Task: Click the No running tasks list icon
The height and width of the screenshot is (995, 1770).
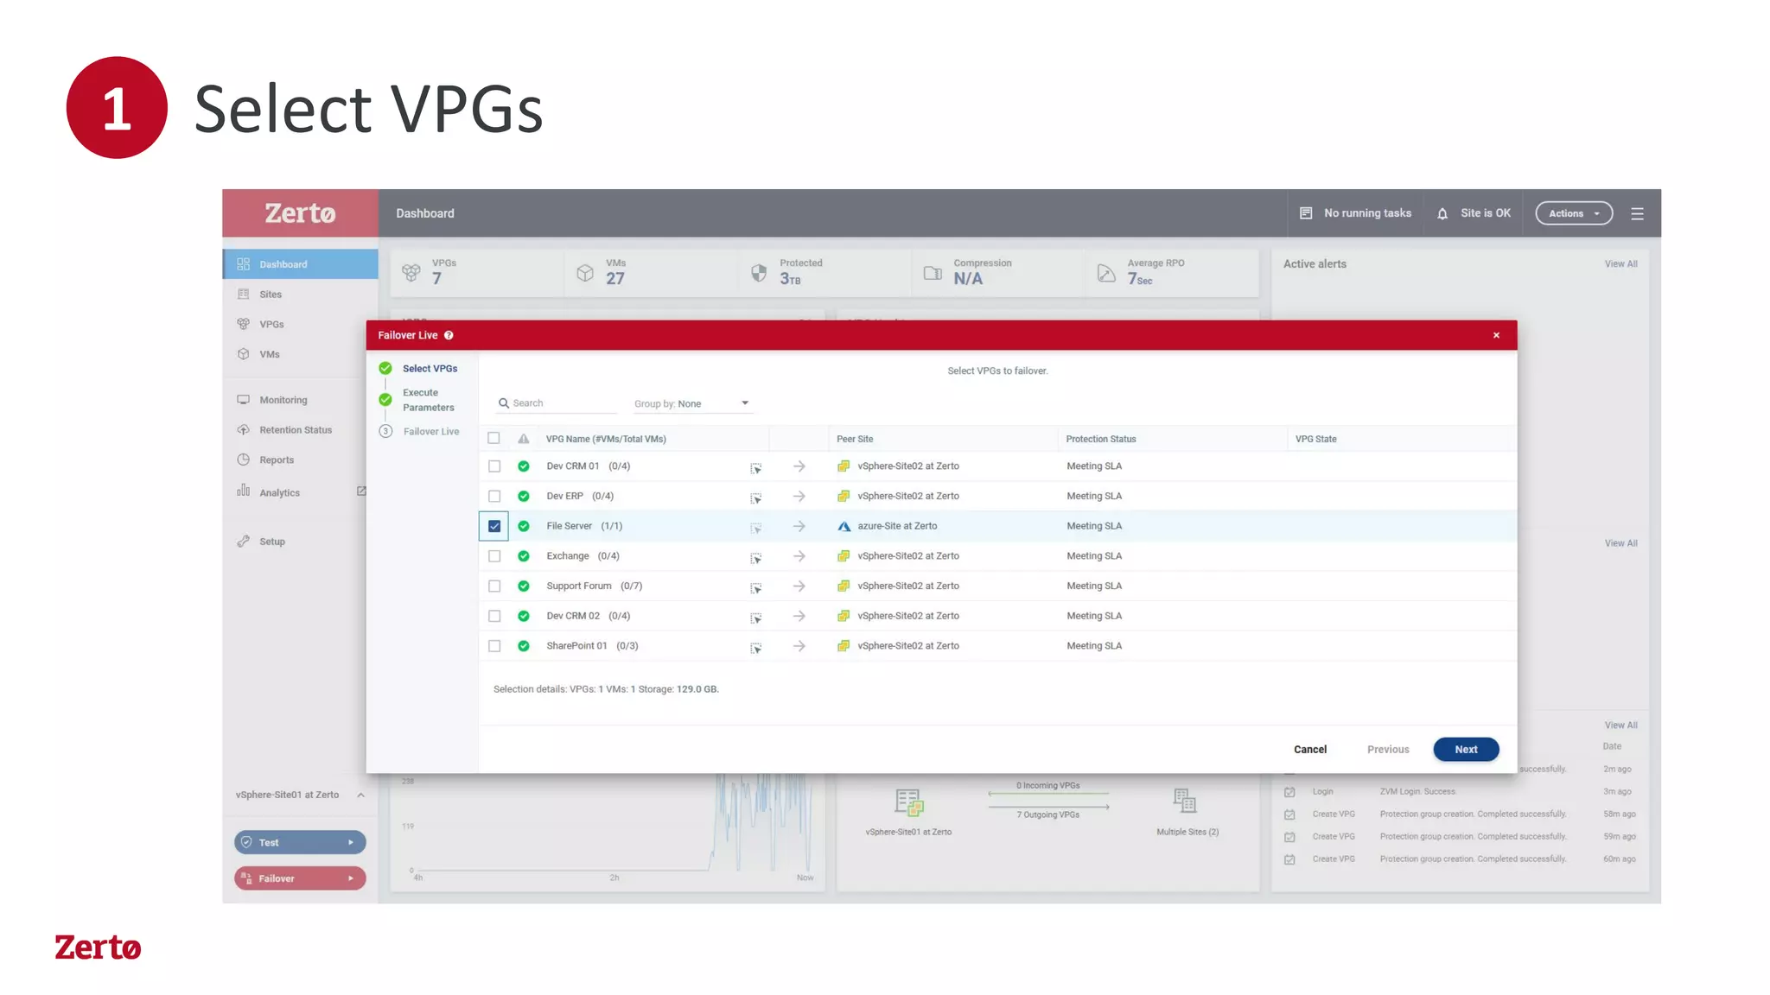Action: click(1306, 213)
